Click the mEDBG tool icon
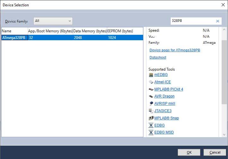228x159 pixels. (151, 75)
